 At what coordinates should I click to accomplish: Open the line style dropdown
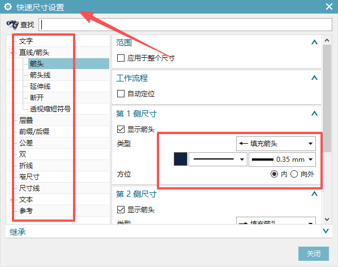click(218, 160)
